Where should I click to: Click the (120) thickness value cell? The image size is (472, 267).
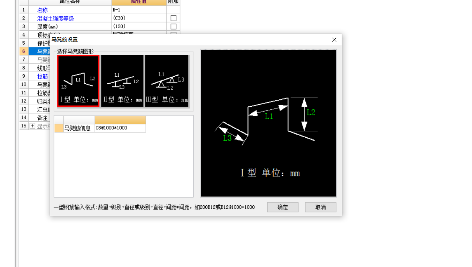click(139, 26)
